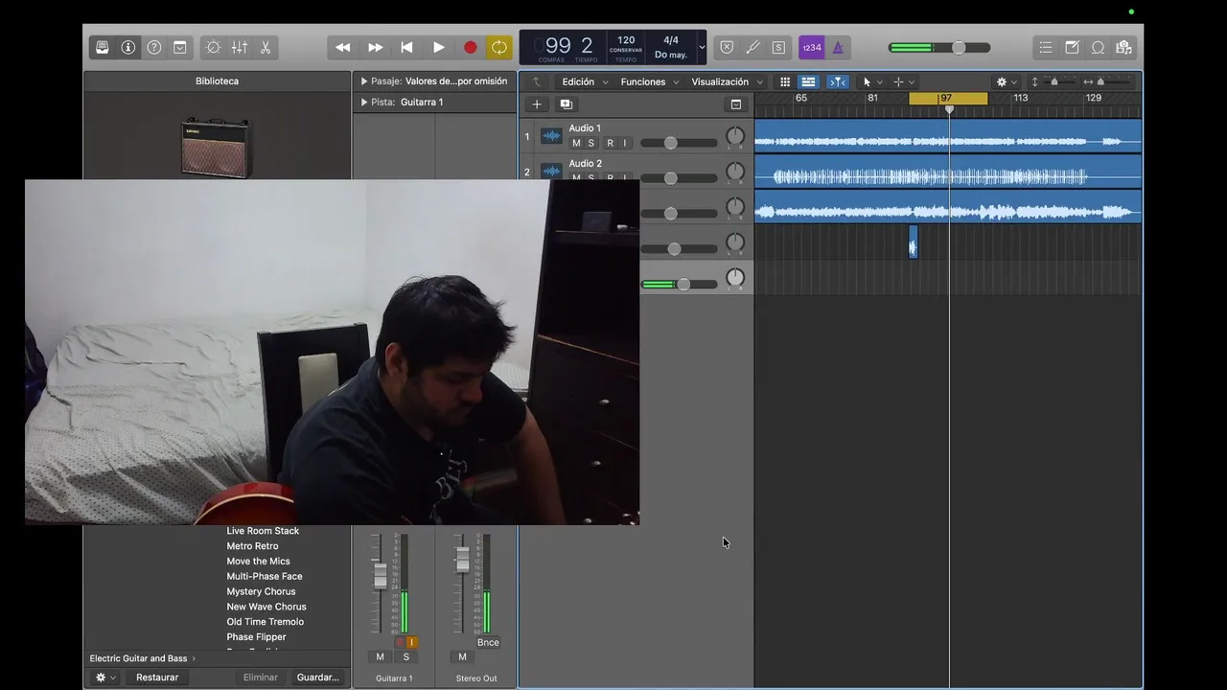Open the Smart Controls dial icon

(213, 47)
